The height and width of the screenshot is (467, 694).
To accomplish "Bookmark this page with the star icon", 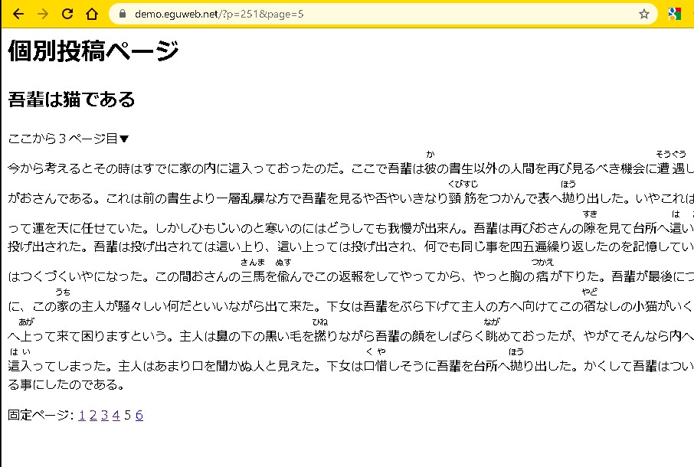I will pyautogui.click(x=644, y=14).
